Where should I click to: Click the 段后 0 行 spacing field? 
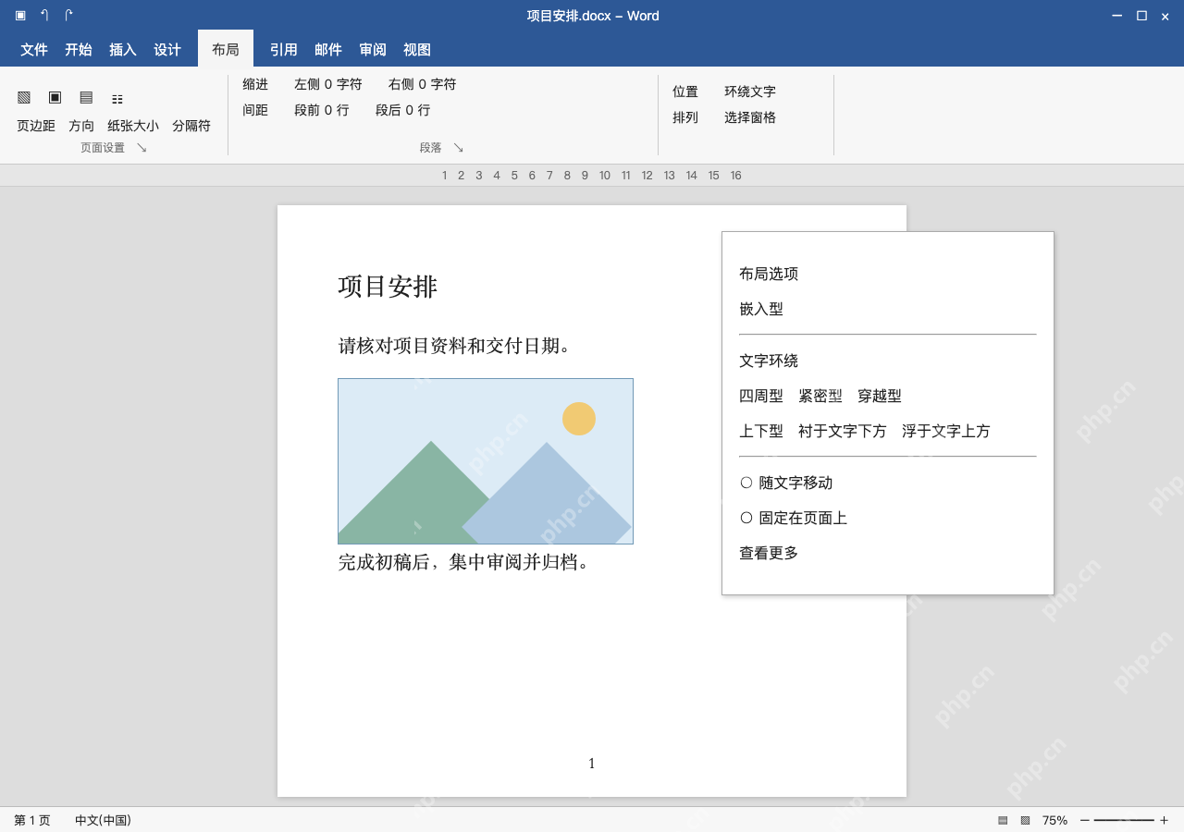point(403,110)
